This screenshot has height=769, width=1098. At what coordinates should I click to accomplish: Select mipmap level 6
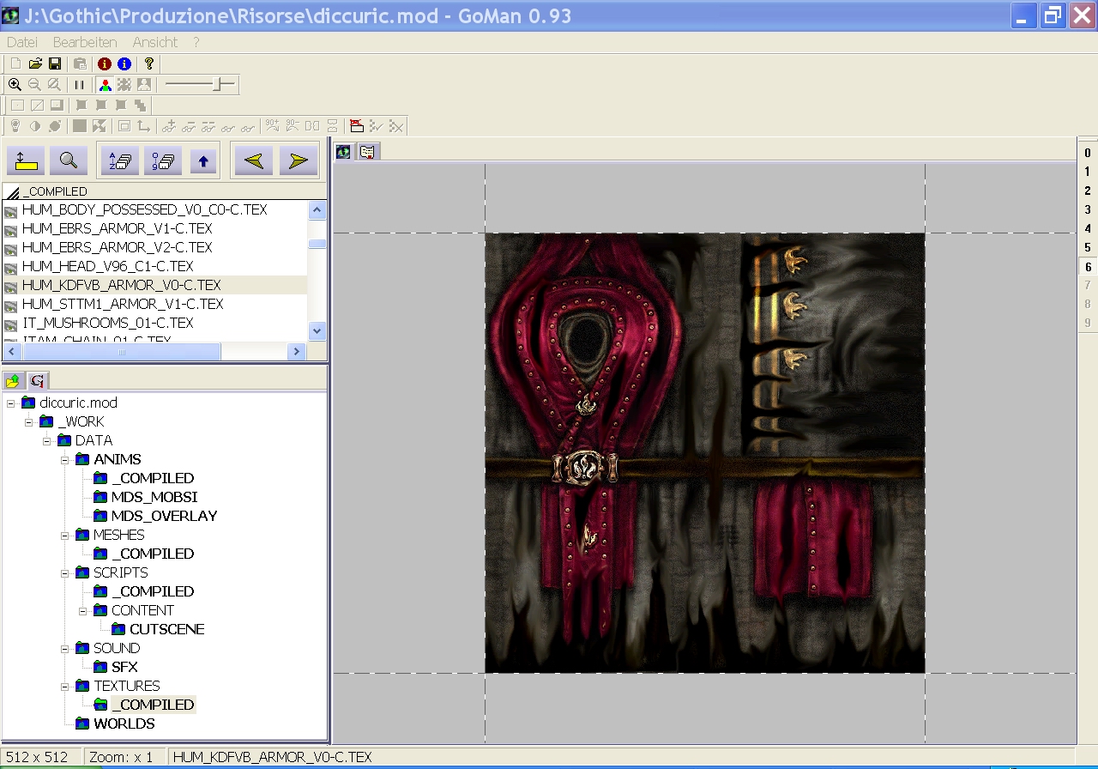(x=1088, y=266)
